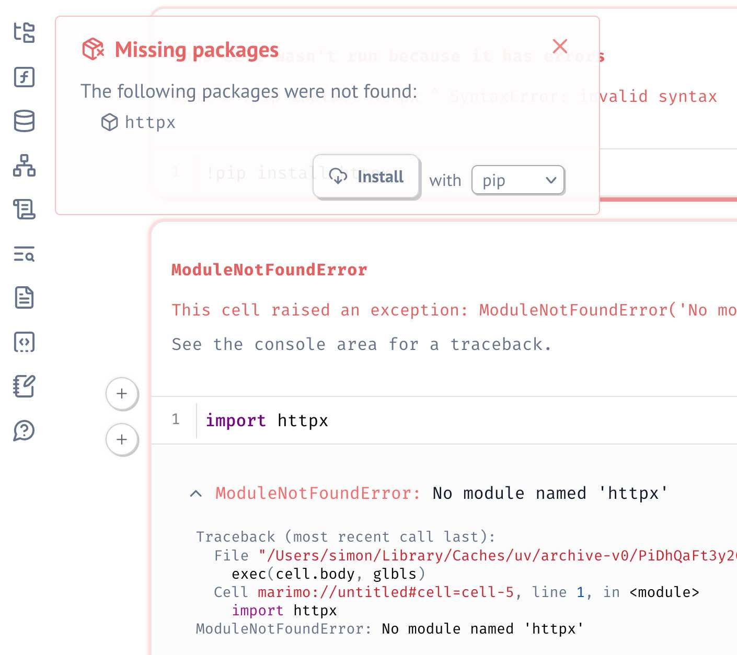The width and height of the screenshot is (737, 655).
Task: Click the /Users/simon/Library/Caches file path
Action: click(498, 555)
